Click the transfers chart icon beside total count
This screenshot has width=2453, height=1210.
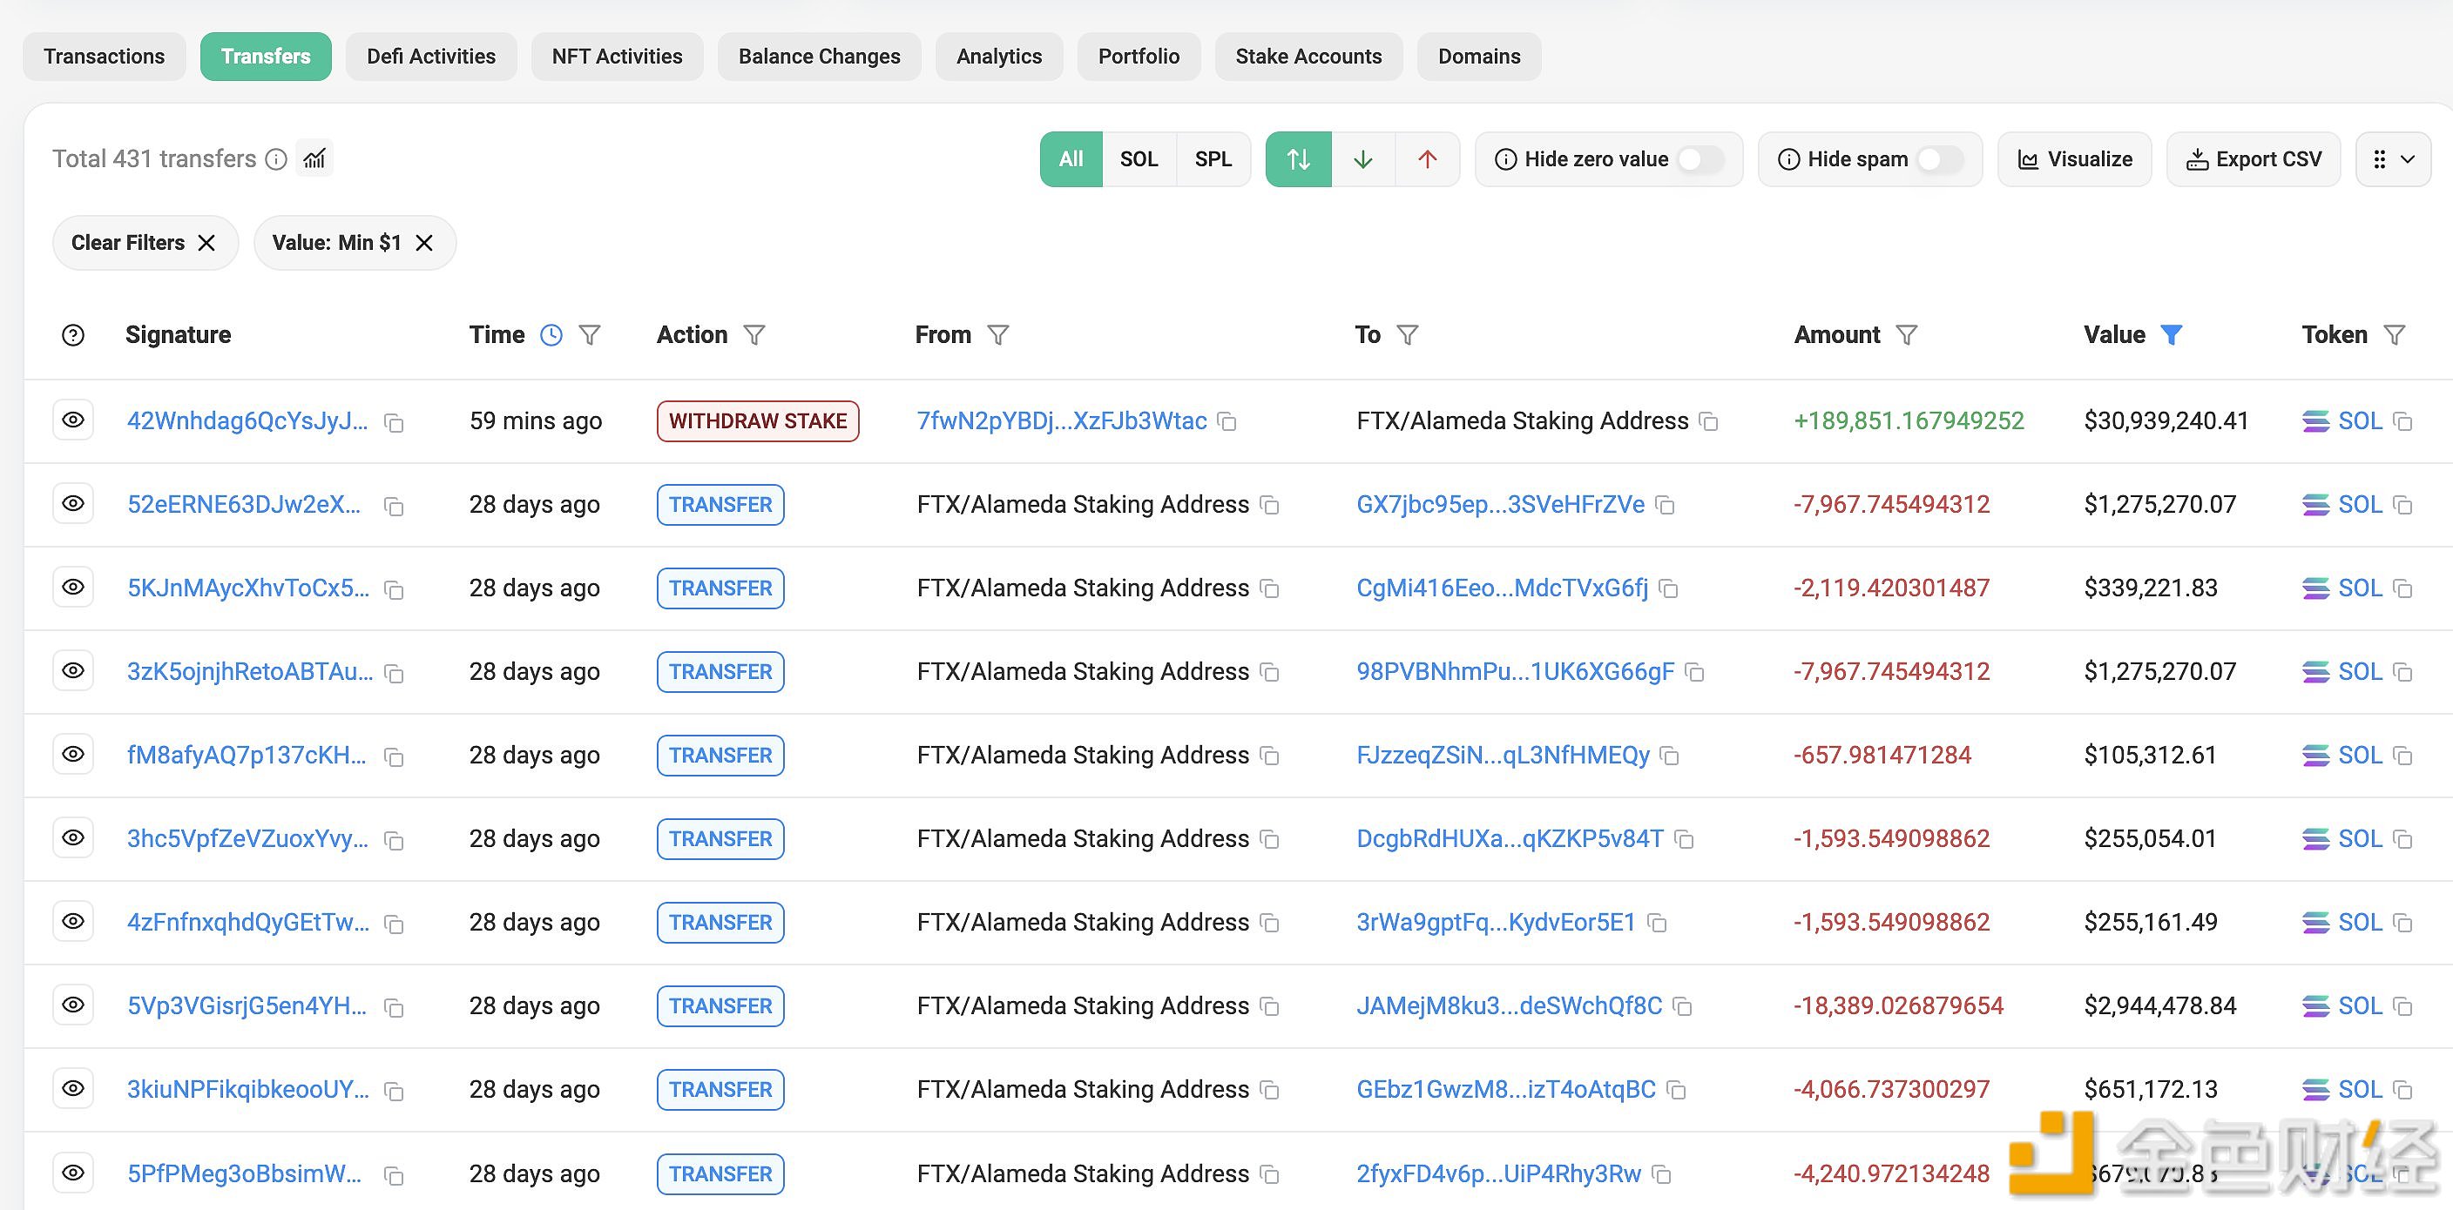pyautogui.click(x=314, y=158)
